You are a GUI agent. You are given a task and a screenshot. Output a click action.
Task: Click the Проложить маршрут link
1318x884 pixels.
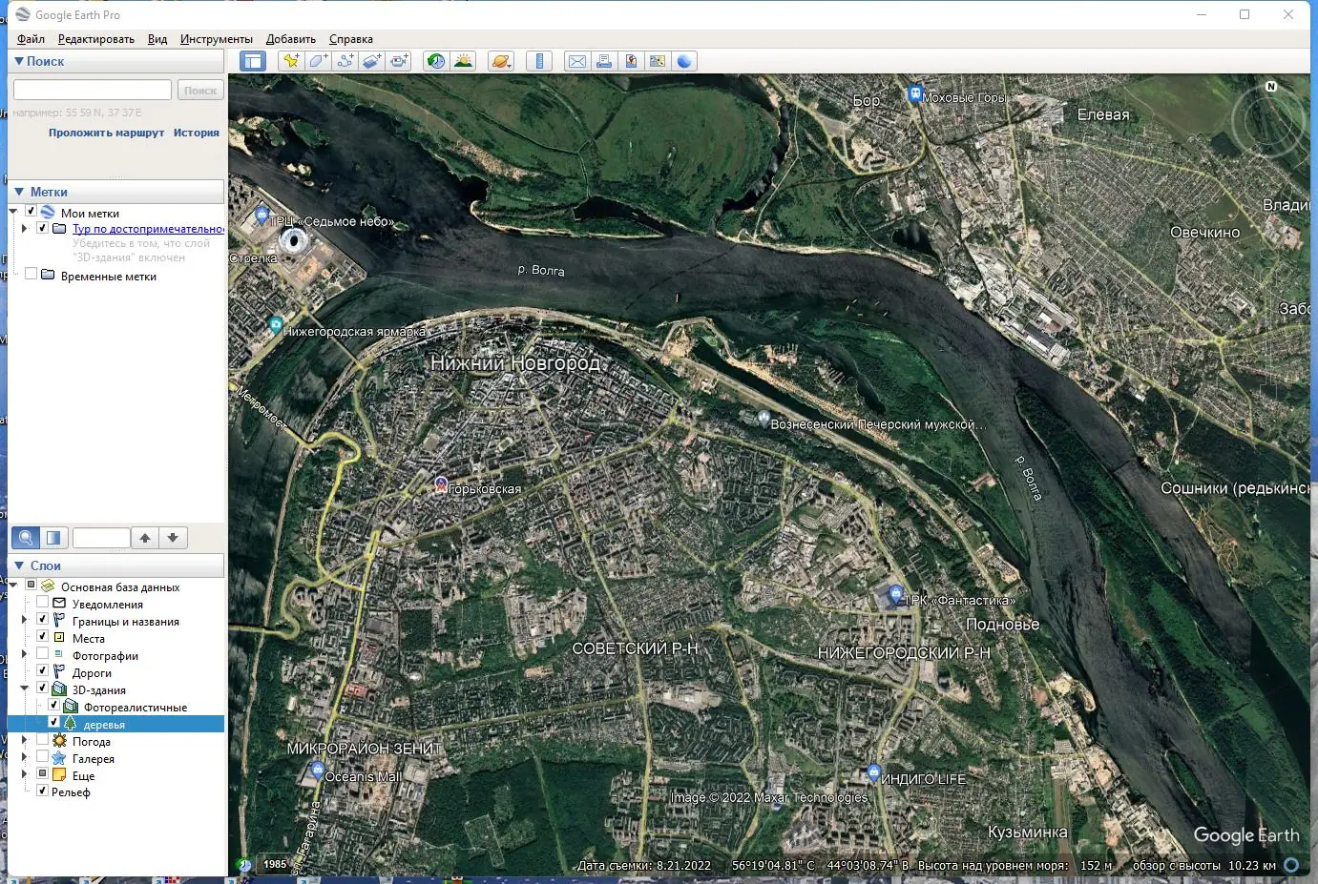click(107, 133)
